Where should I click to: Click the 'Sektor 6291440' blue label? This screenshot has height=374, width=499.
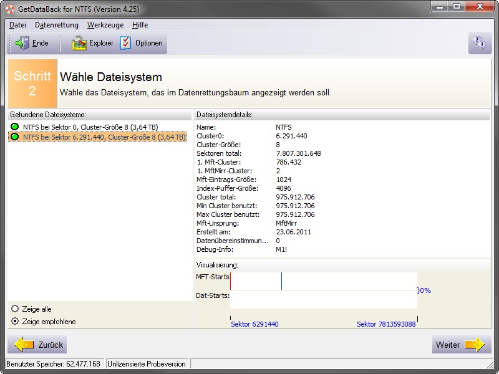254,324
